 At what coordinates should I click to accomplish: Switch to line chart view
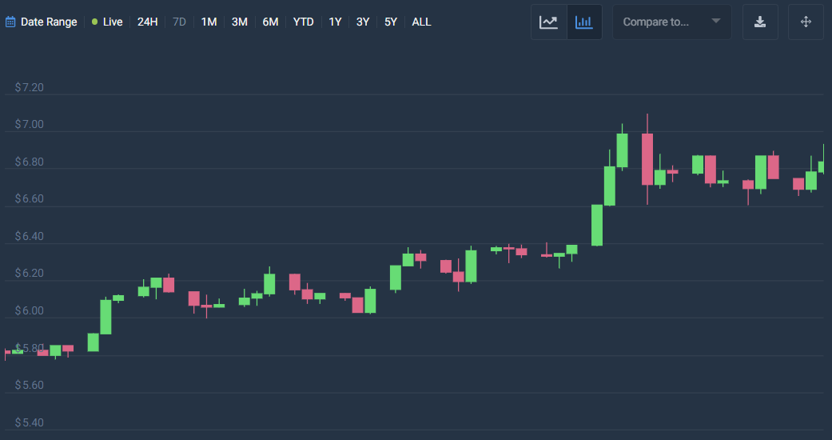click(548, 22)
